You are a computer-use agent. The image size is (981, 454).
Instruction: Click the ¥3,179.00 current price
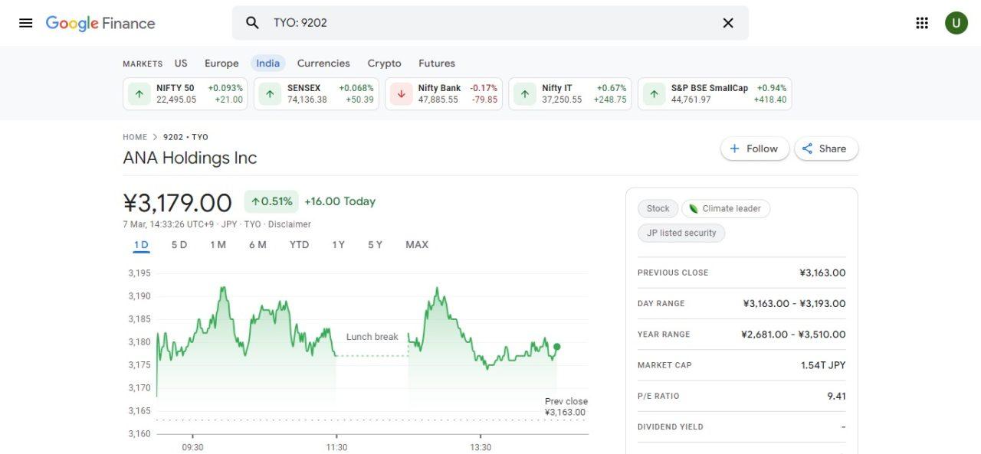tap(177, 203)
